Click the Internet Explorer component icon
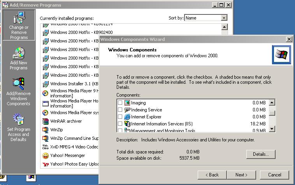Image resolution: width=295 pixels, height=185 pixels. pos(127,117)
